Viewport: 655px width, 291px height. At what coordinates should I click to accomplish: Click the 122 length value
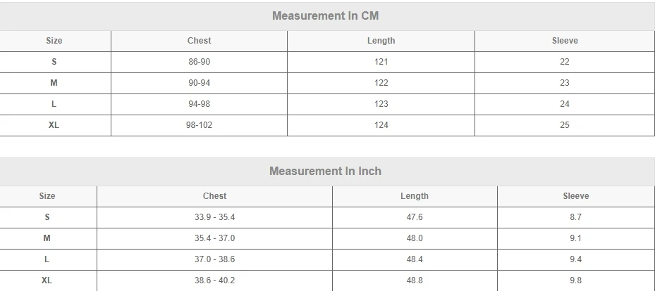point(381,83)
